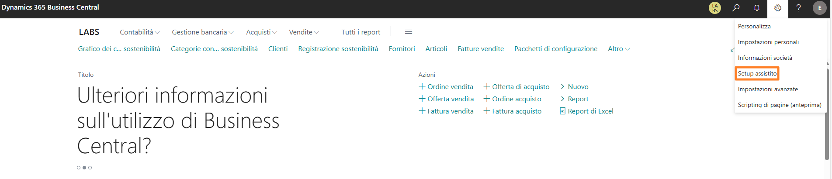Expand the Altro dropdown

click(x=619, y=49)
